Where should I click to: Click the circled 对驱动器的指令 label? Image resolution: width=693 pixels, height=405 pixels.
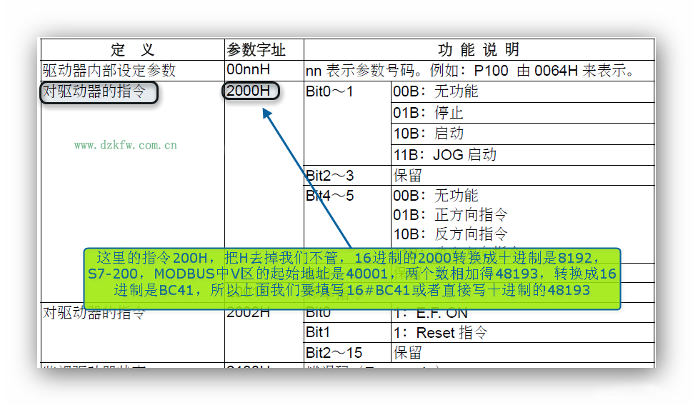click(x=98, y=92)
